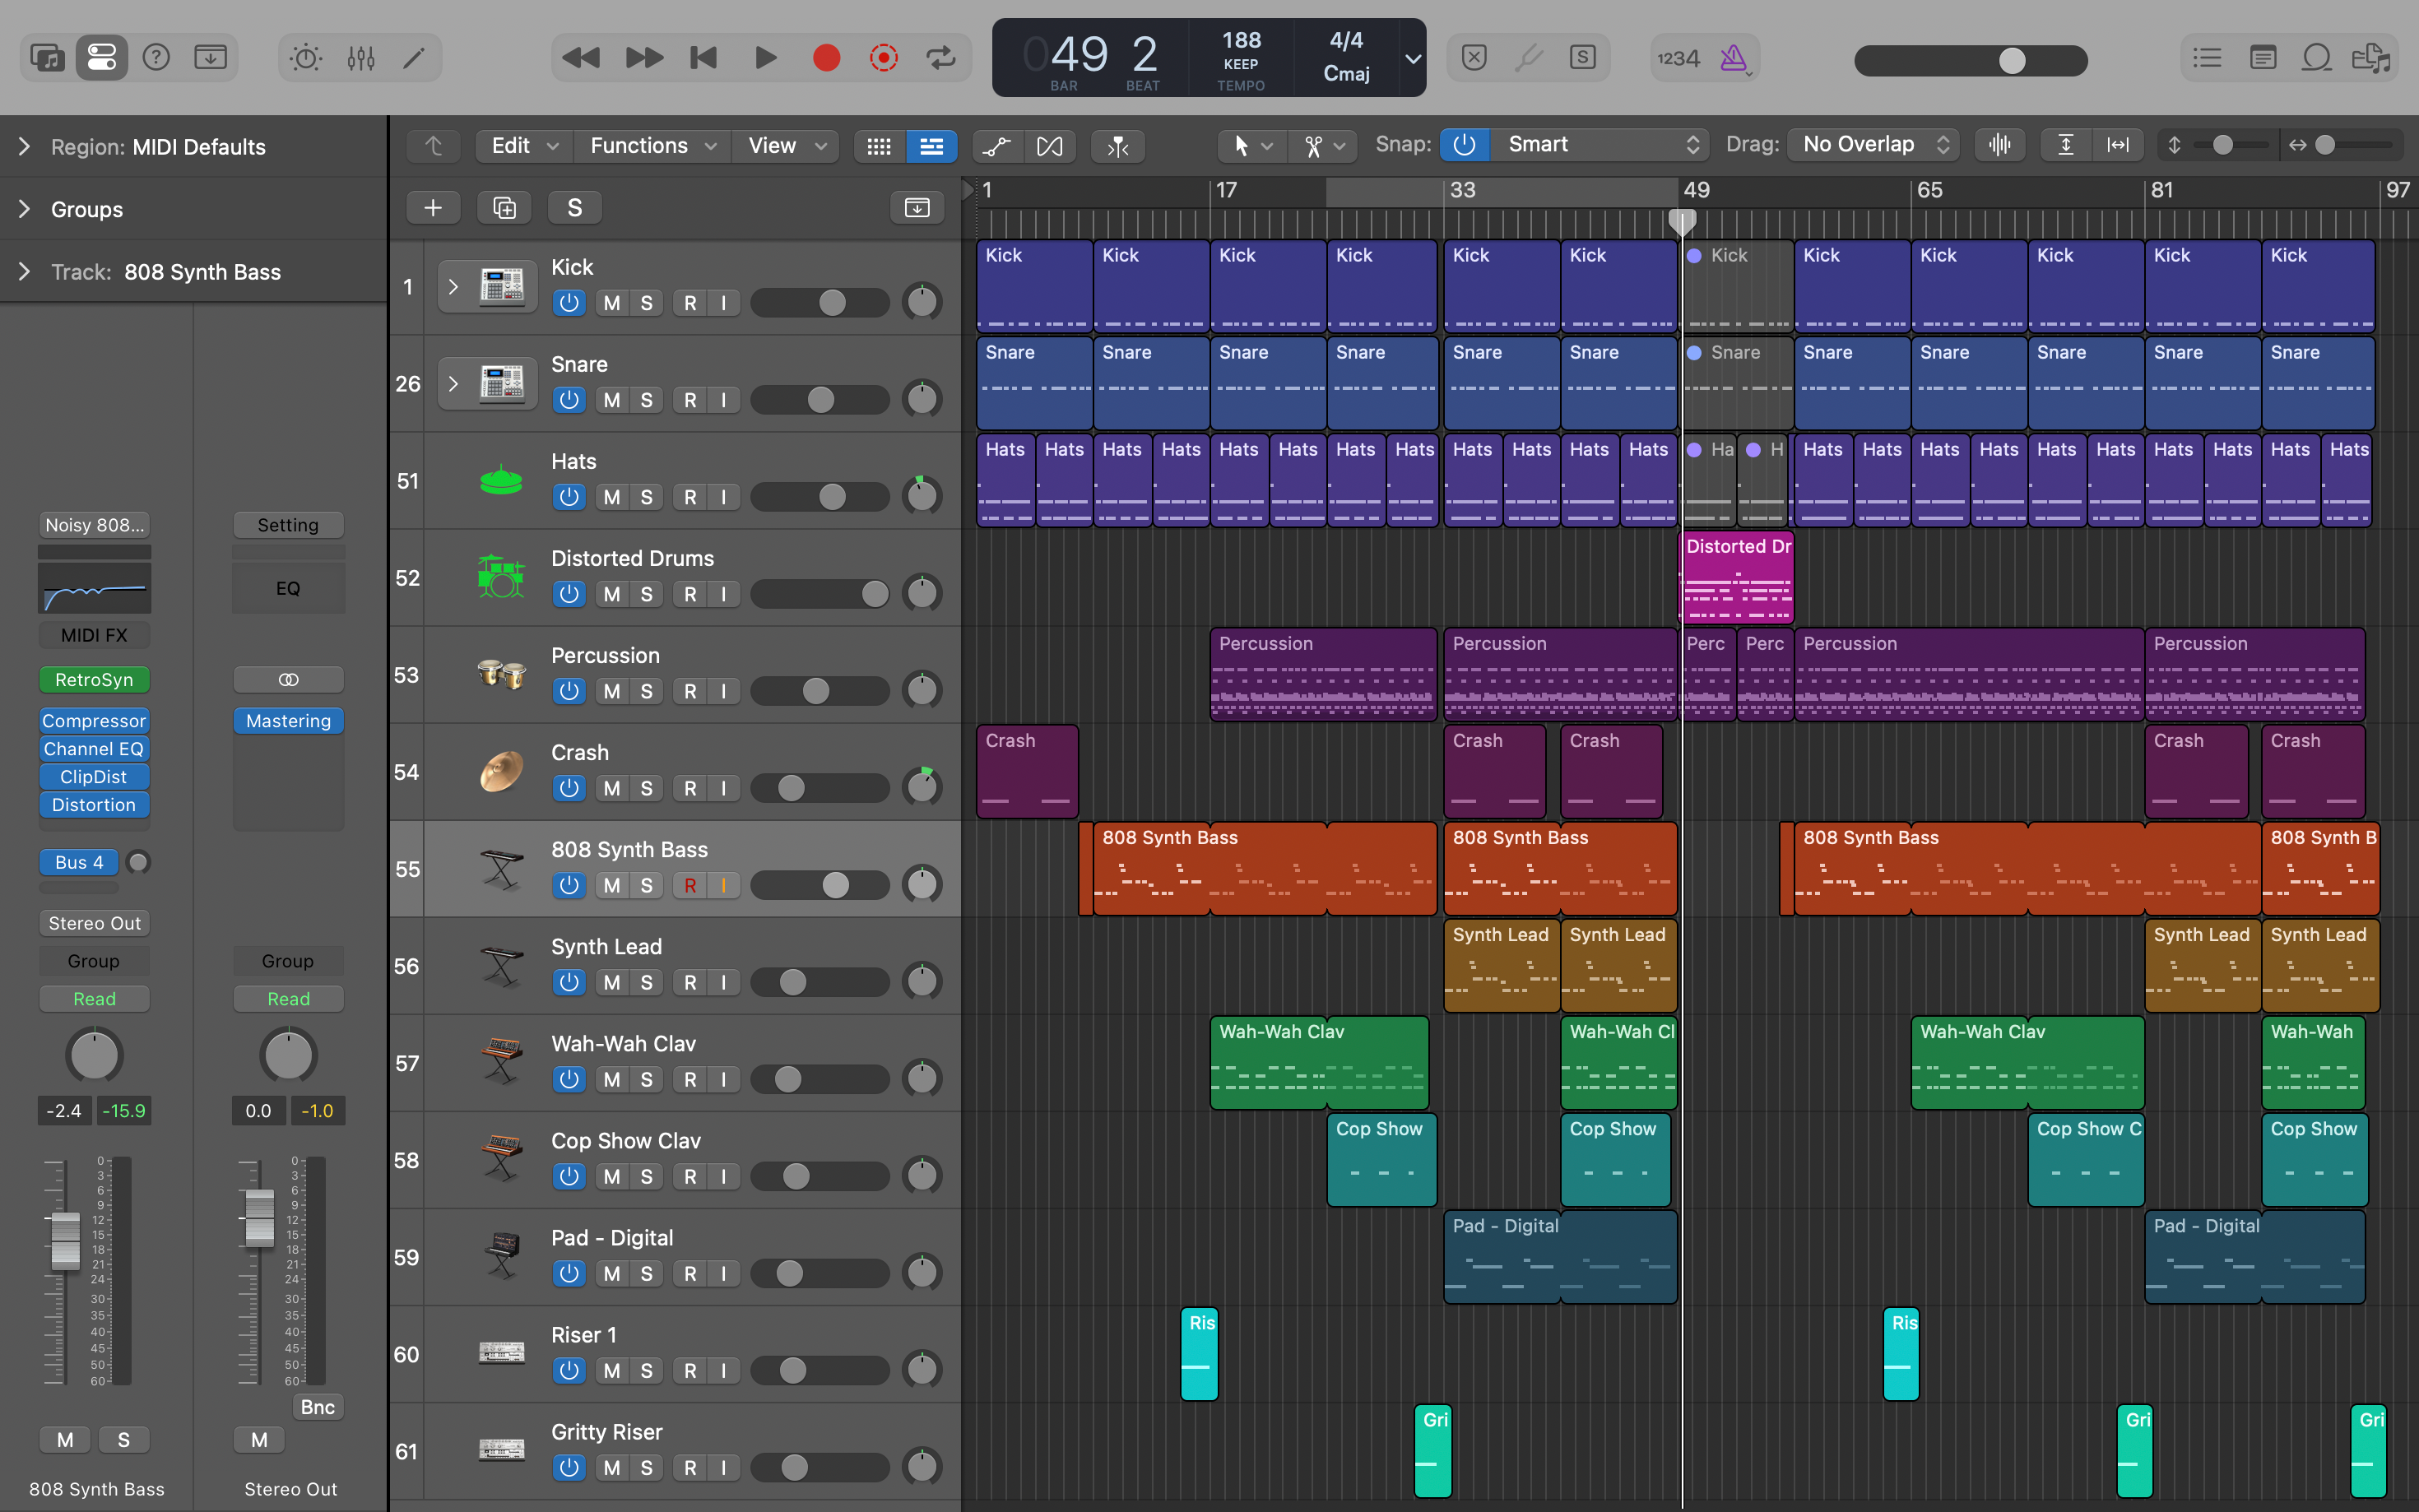Open the Mixer from control bar
2419x1512 pixels.
tap(361, 58)
